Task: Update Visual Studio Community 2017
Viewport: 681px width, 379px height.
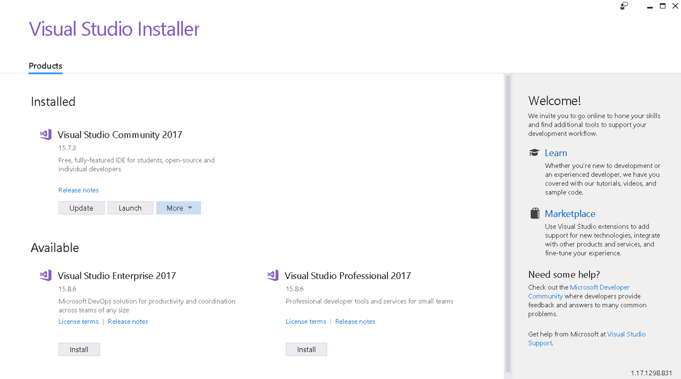Action: coord(81,208)
